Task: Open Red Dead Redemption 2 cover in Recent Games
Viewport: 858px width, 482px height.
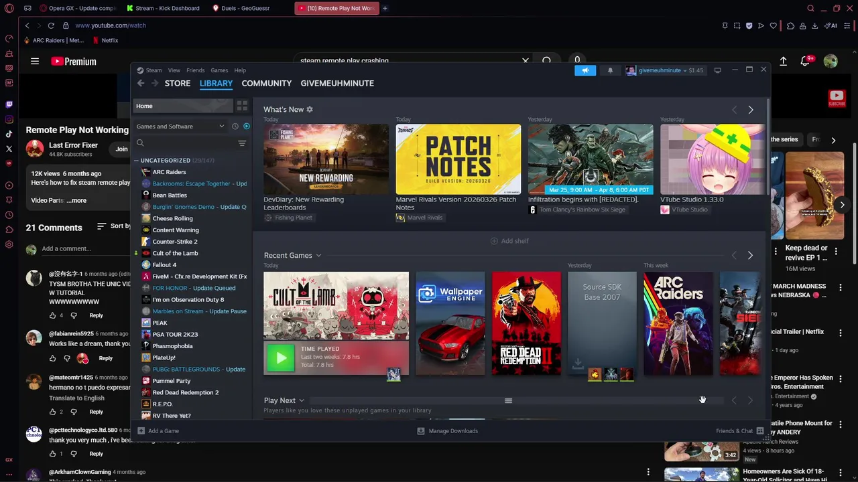Action: coord(526,323)
